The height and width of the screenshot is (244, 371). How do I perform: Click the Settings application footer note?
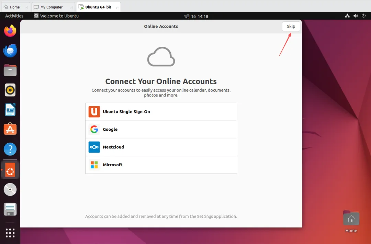161,216
